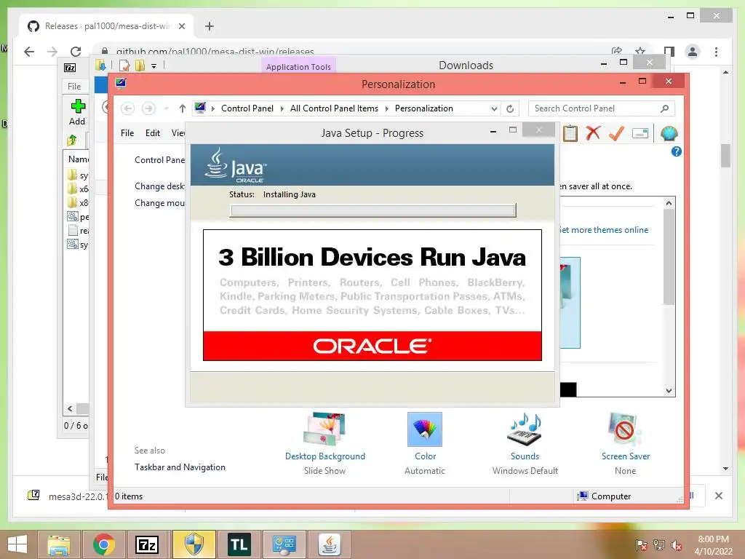The height and width of the screenshot is (559, 745).
Task: Open the Chrome three-dot menu
Action: pos(716,52)
